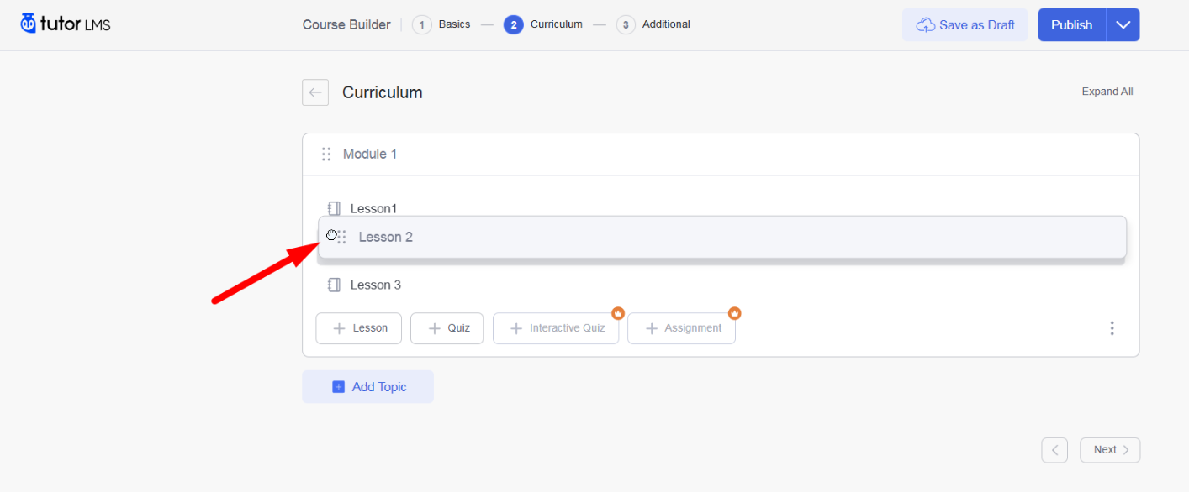This screenshot has width=1189, height=492.
Task: Open the three-dot menu for Module 1
Action: point(1112,328)
